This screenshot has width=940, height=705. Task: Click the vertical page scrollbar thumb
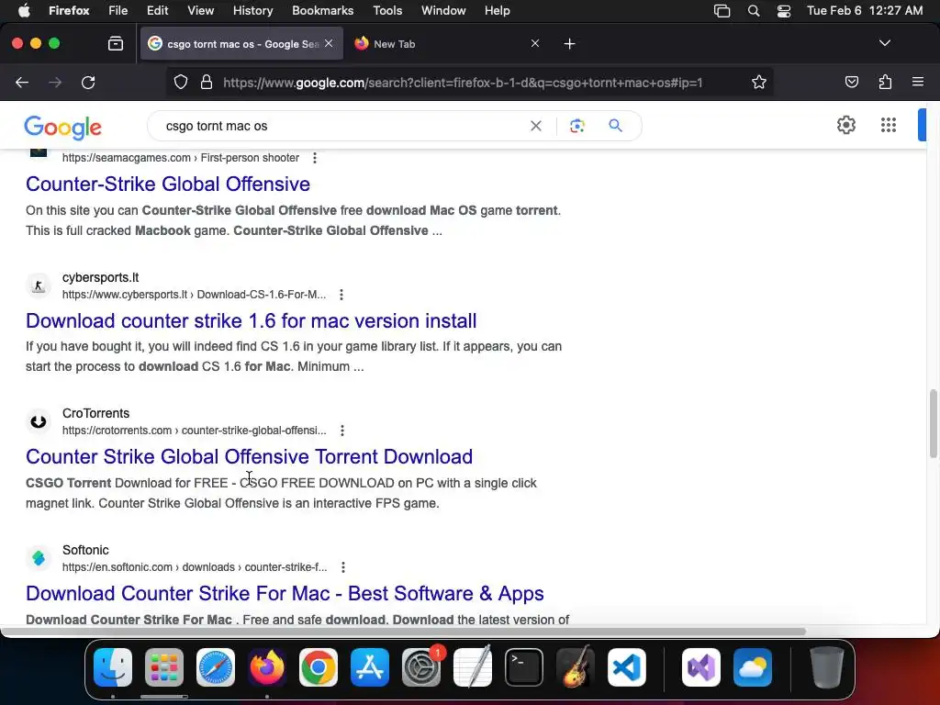(933, 424)
